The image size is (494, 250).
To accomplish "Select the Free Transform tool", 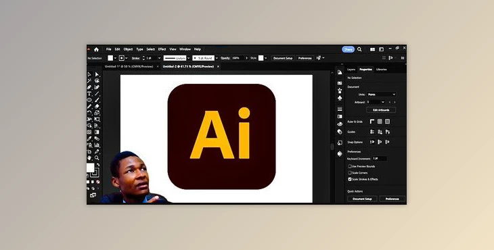I will pyautogui.click(x=97, y=119).
